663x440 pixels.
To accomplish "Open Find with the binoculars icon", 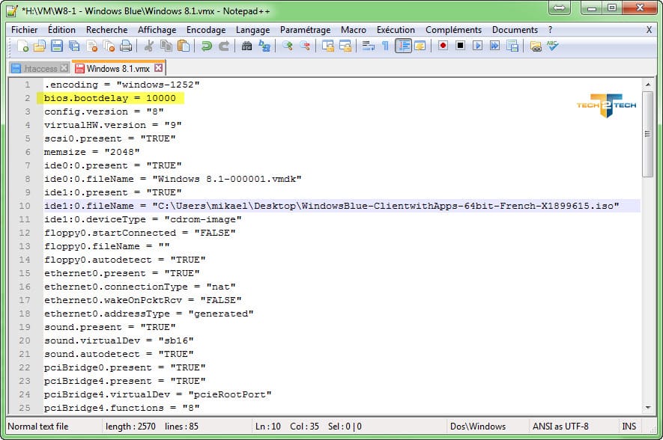I will pos(246,46).
